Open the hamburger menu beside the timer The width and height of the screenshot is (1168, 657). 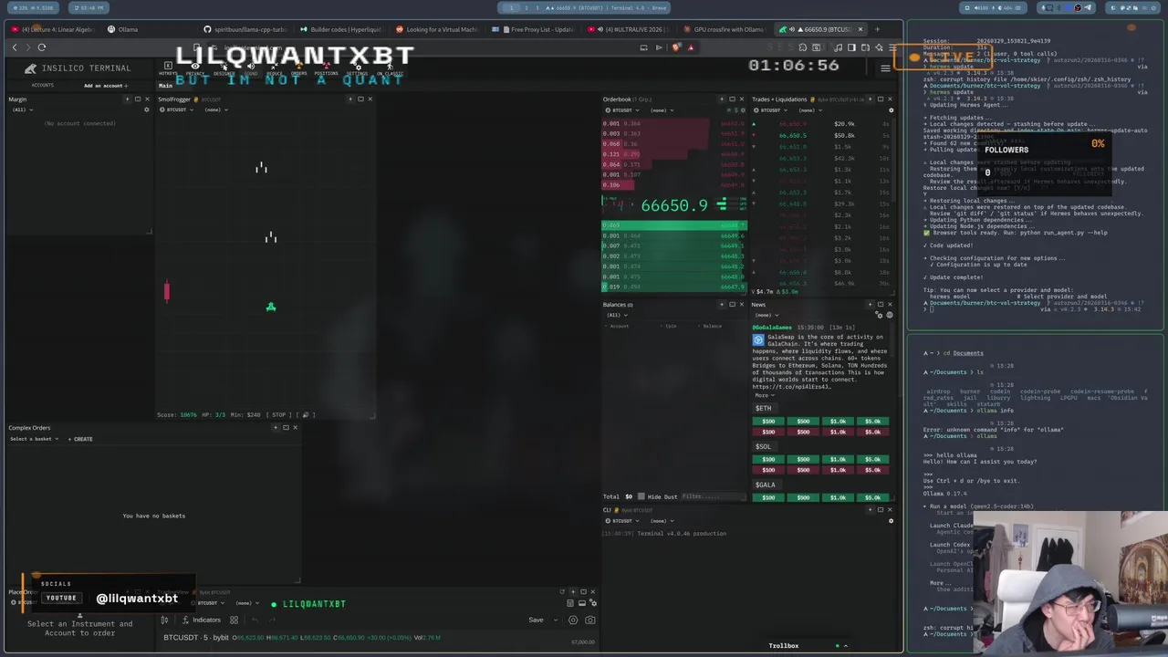click(x=884, y=68)
